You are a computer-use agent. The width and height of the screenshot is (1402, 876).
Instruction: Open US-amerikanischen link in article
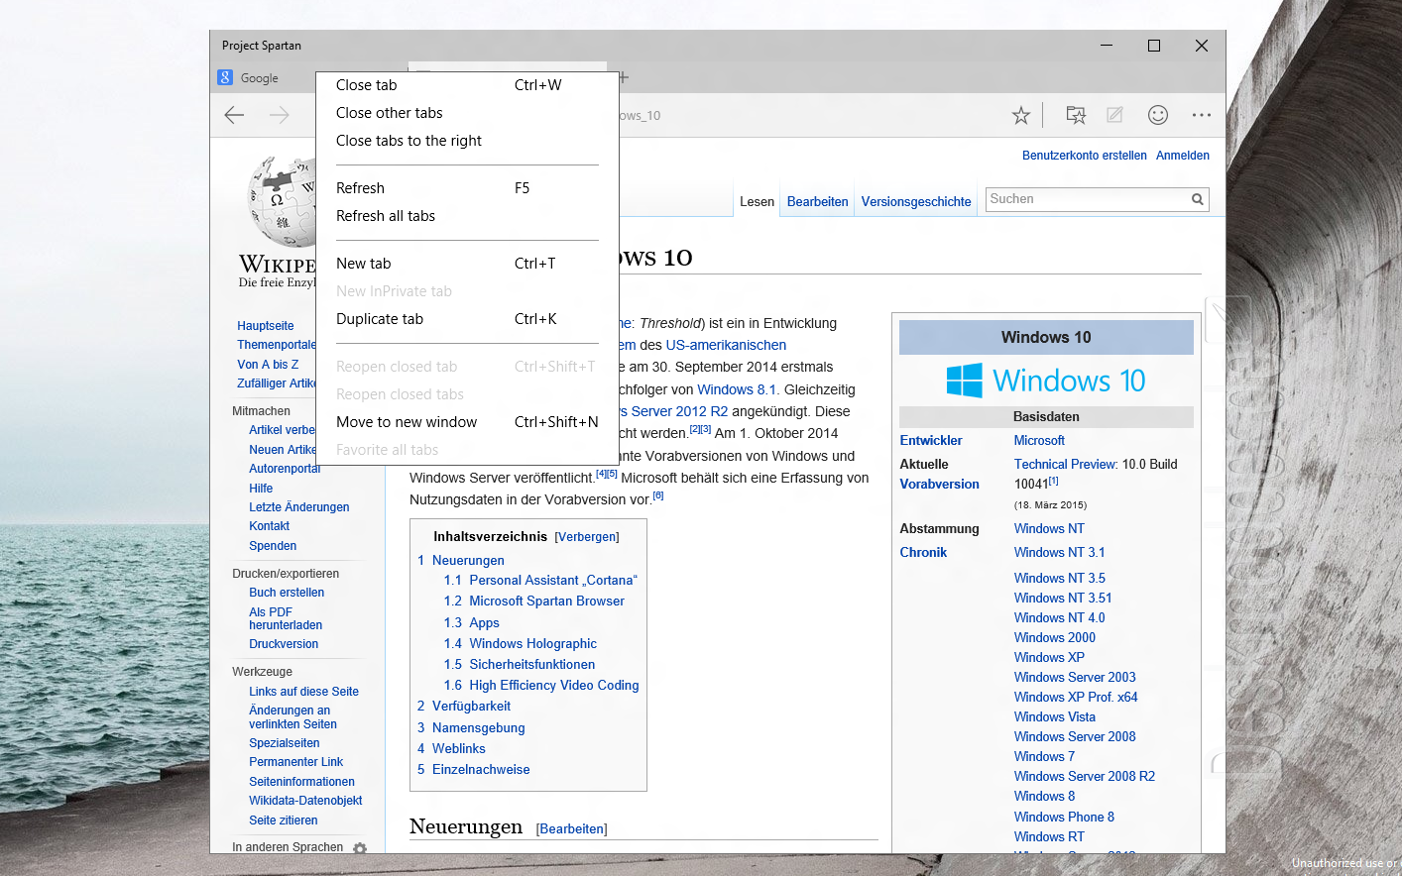click(726, 345)
